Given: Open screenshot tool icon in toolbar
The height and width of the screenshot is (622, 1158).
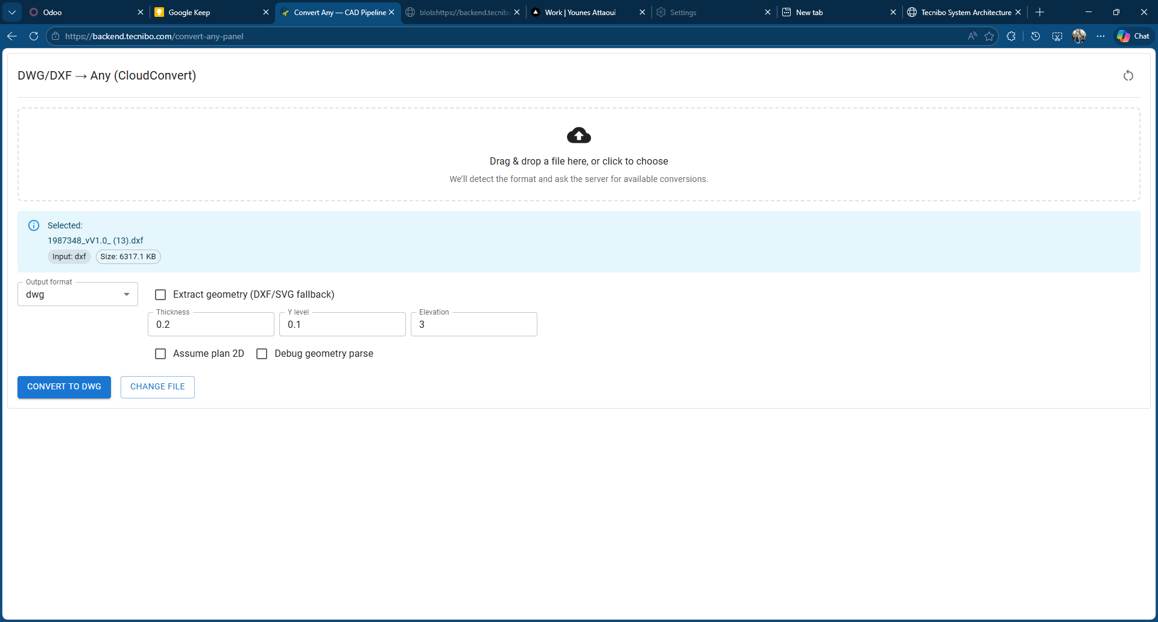Looking at the screenshot, I should [1057, 36].
